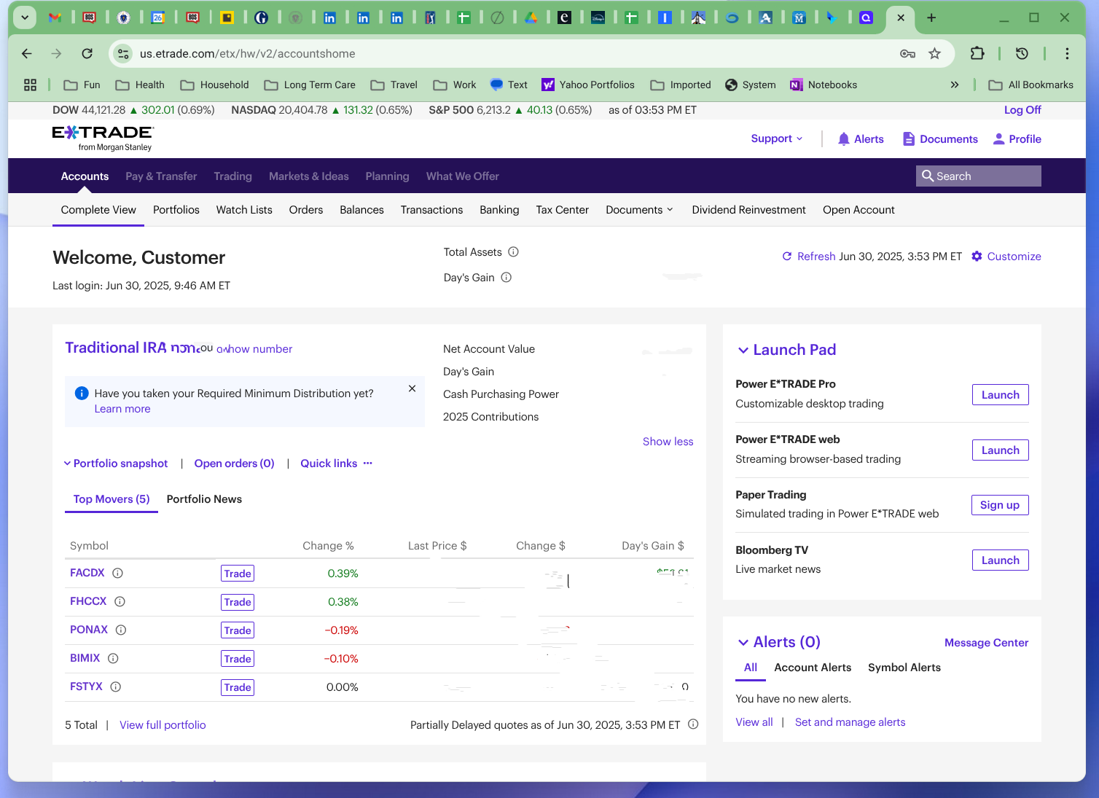This screenshot has height=798, width=1099.
Task: Launch Bloomberg TV
Action: point(1001,560)
